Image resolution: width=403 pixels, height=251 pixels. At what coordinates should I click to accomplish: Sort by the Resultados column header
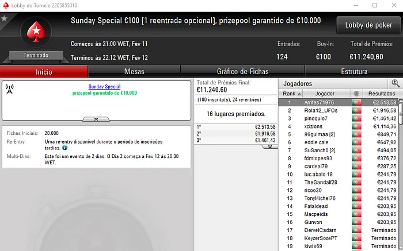(382, 94)
